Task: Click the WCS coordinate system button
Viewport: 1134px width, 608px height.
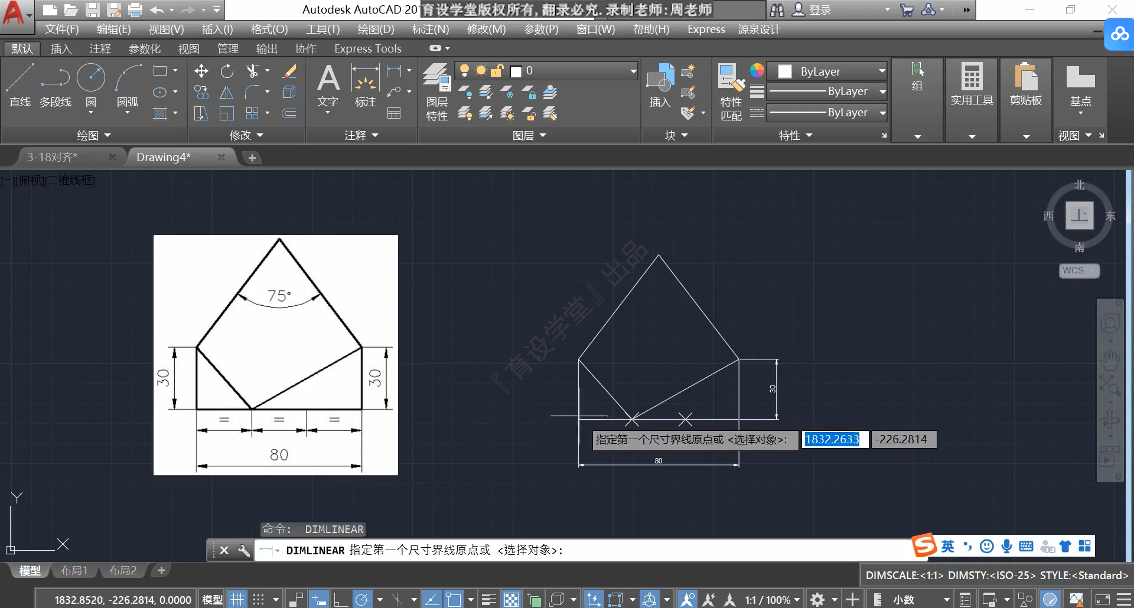Action: tap(1078, 270)
